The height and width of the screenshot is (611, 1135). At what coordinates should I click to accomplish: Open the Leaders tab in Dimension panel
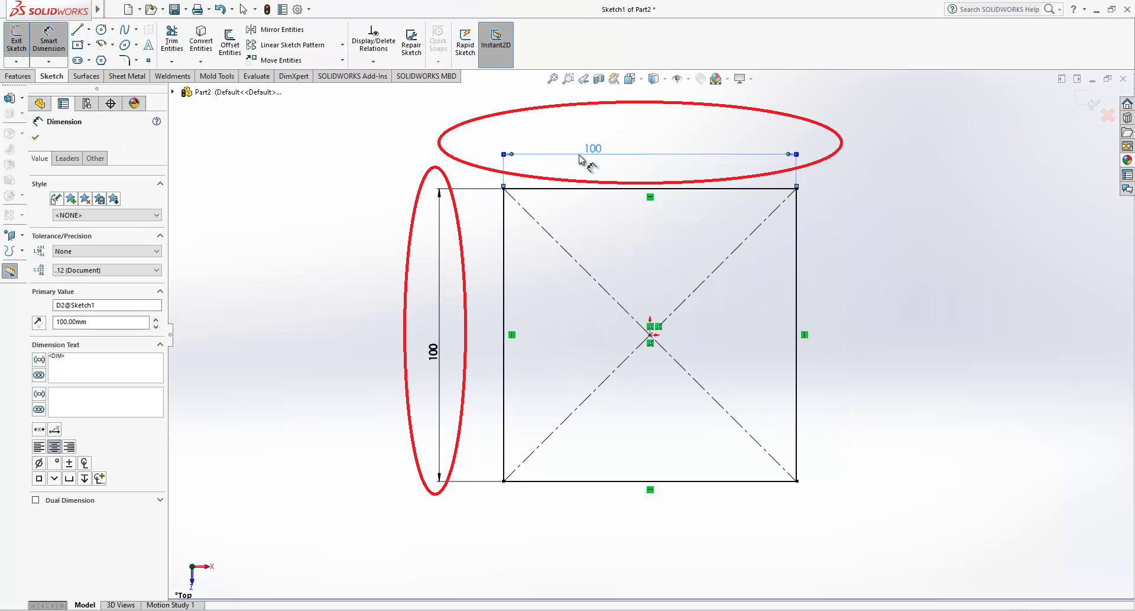pyautogui.click(x=67, y=159)
